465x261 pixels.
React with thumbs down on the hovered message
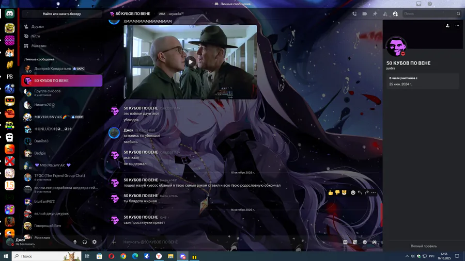pyautogui.click(x=337, y=192)
